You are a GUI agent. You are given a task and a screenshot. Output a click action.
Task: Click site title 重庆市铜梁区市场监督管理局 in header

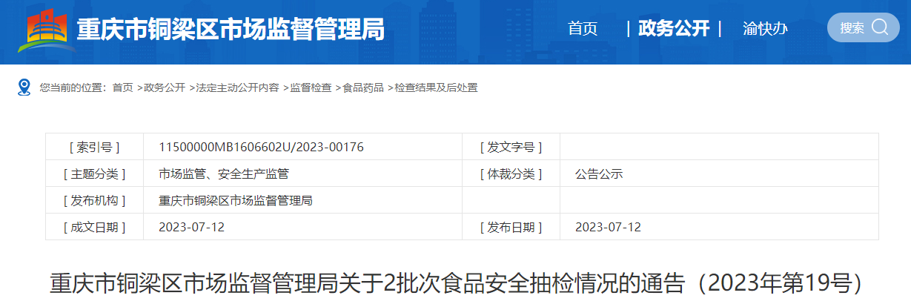231,29
